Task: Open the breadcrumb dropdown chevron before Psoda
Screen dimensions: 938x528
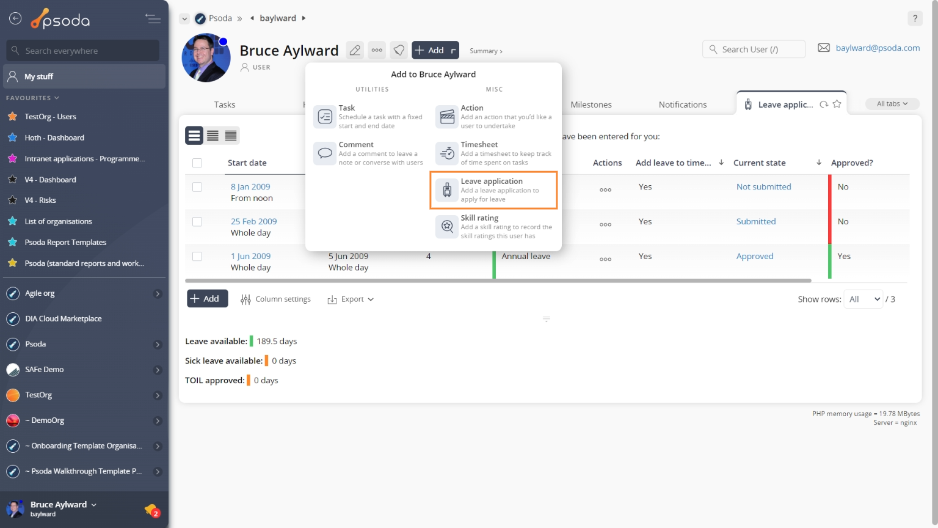Action: pyautogui.click(x=184, y=19)
